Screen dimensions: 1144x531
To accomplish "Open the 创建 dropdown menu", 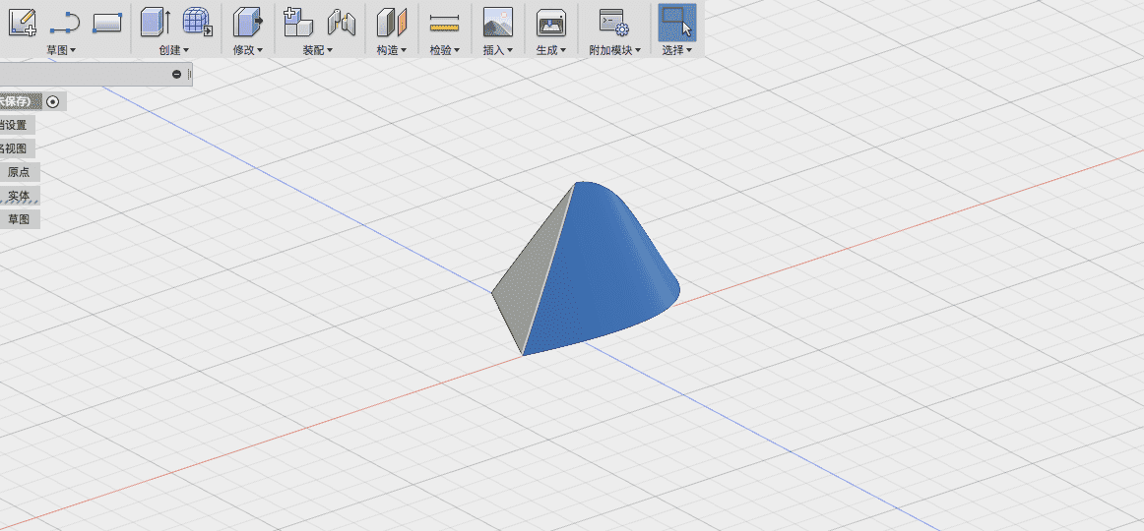I will (173, 50).
